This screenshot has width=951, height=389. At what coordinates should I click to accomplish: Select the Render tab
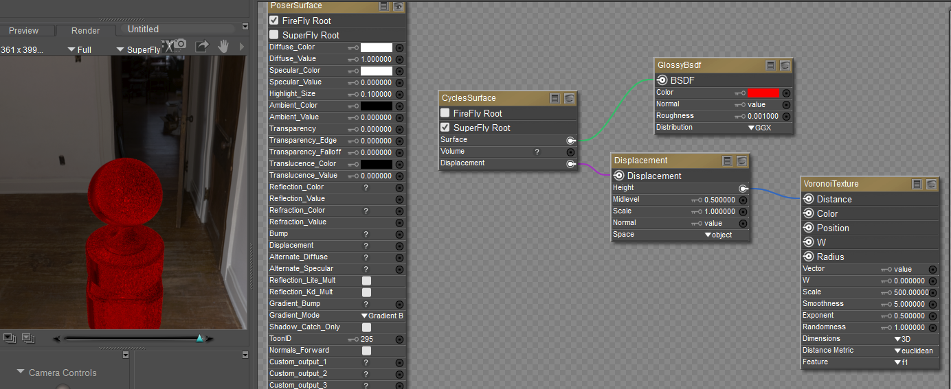tap(85, 31)
